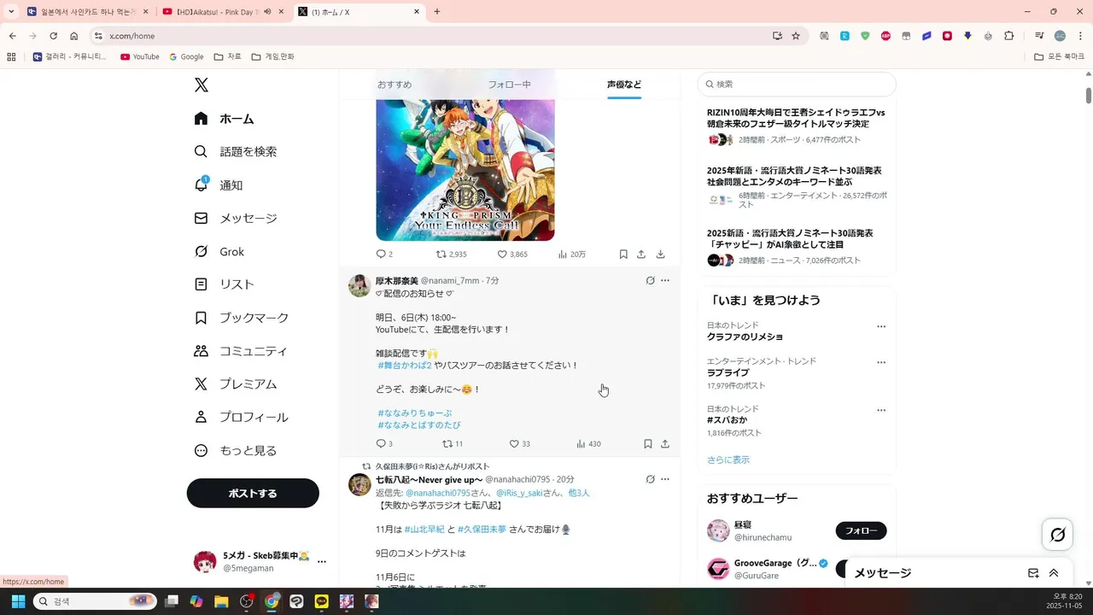Image resolution: width=1093 pixels, height=615 pixels.
Task: Open more menu on 厚木那奈美 post
Action: coord(665,280)
